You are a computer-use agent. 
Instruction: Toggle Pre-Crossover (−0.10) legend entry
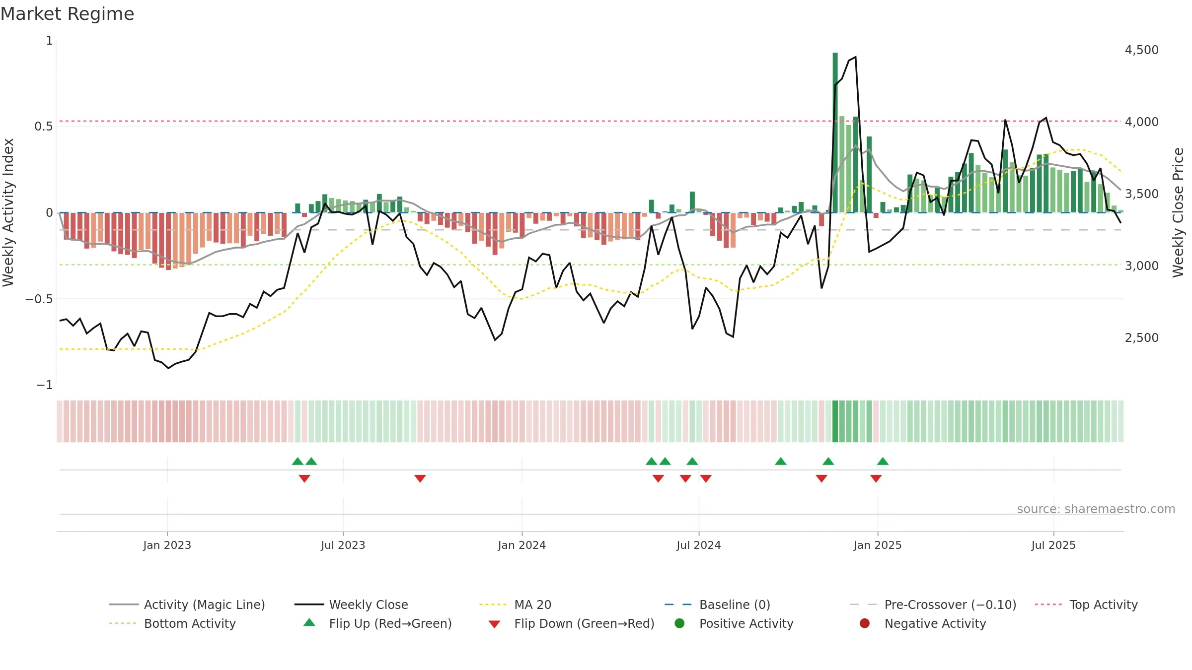933,604
